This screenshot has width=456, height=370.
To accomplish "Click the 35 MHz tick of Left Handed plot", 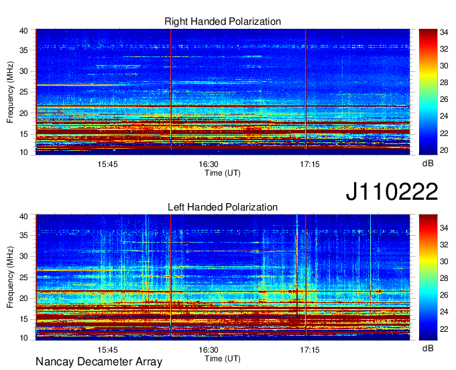I will 23,235.
